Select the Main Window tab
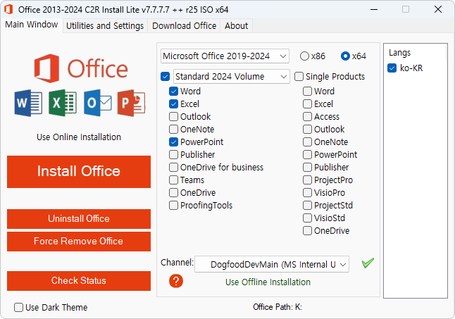The height and width of the screenshot is (319, 455). (x=31, y=25)
